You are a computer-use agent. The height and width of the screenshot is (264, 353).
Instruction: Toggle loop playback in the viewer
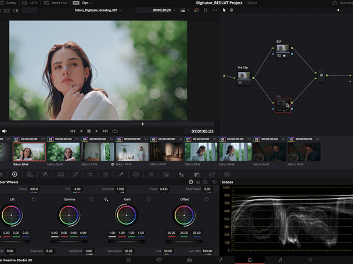pos(114,131)
